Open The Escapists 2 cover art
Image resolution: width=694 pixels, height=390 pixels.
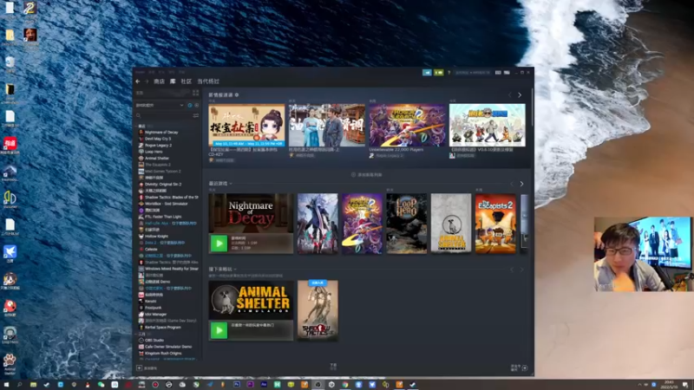coord(495,224)
